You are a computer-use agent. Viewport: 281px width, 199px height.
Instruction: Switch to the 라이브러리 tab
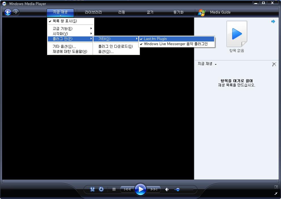(93, 12)
